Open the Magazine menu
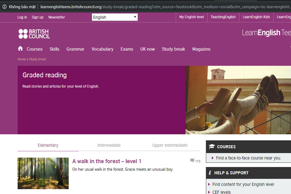This screenshot has width=291, height=194. 201,49
